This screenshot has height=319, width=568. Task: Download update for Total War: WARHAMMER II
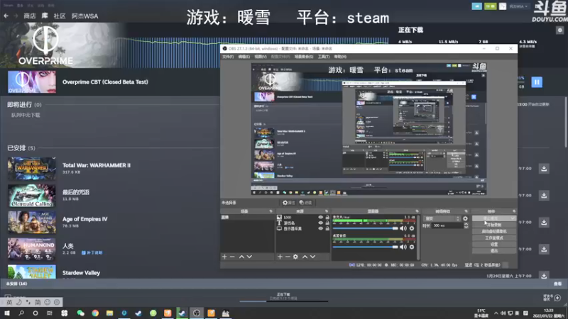click(544, 169)
